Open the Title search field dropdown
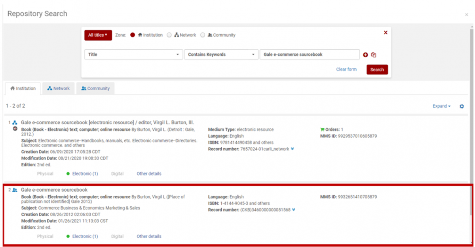 click(133, 54)
